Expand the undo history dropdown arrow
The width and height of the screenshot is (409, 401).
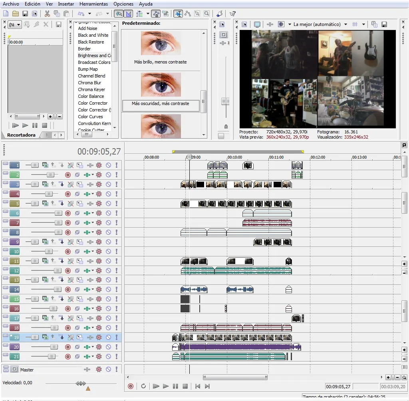89,14
